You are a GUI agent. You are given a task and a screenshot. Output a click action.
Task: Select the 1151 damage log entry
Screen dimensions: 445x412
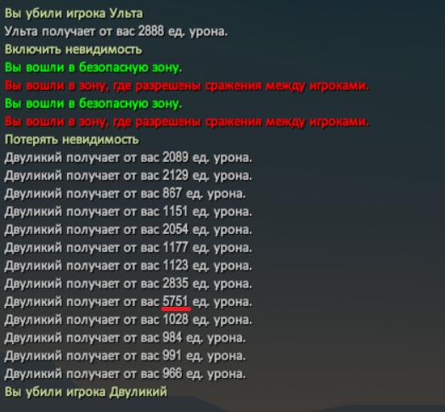pyautogui.click(x=128, y=212)
